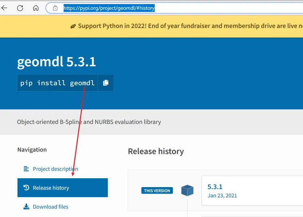
Task: Open the Download files navigation link
Action: click(x=51, y=207)
